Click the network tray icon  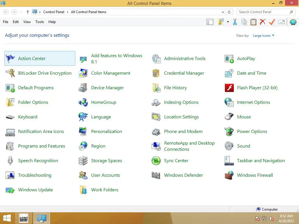265,218
